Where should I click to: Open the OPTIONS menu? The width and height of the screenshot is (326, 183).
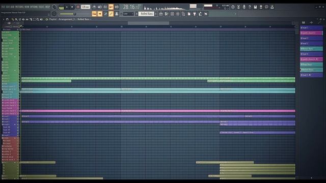point(34,7)
